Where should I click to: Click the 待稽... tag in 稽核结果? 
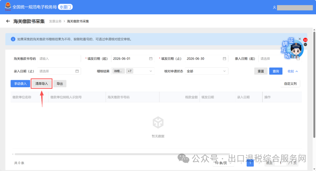pos(118,71)
